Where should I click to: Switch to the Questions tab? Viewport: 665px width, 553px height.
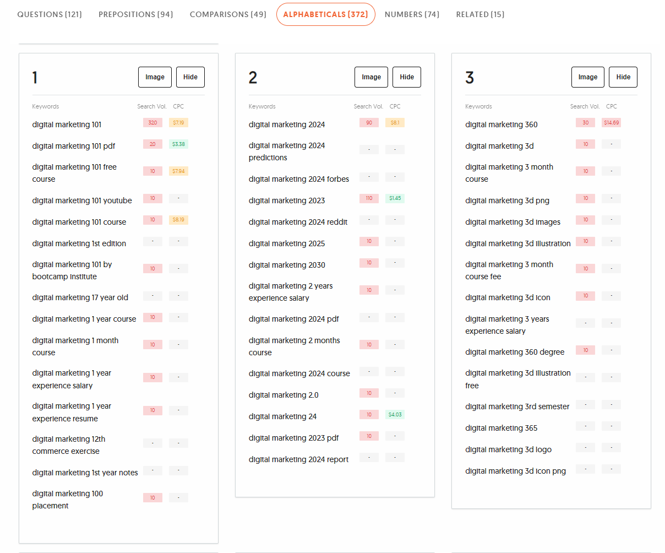click(x=50, y=14)
